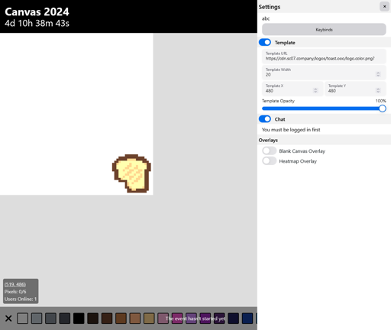Turn off the Template toggle
391x330 pixels.
point(265,42)
